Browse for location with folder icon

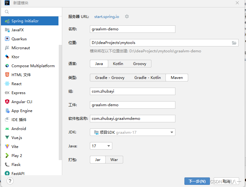[x=234, y=43]
